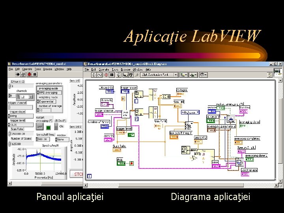
Task: Click the Step Over icon in Block Diagram toolbar
Action: (131, 75)
